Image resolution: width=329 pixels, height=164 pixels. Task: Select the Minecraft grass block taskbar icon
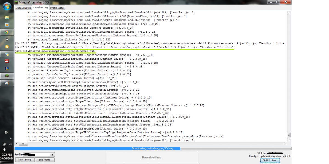coord(7,76)
